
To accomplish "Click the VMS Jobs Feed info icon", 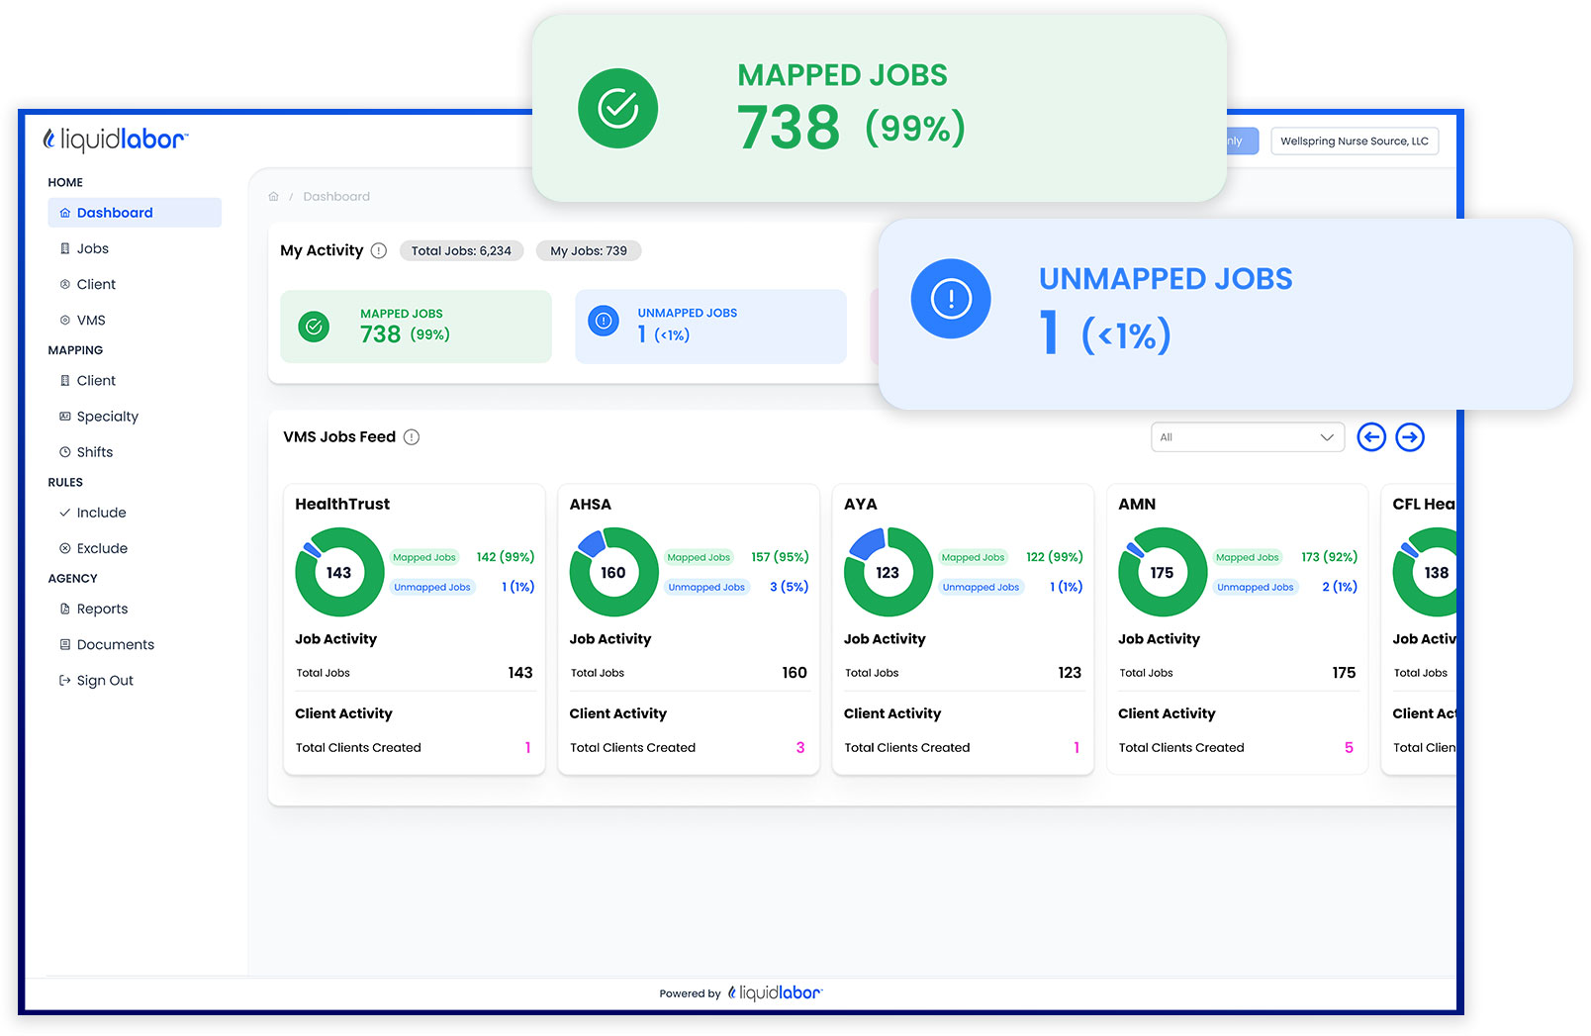I will pos(412,436).
